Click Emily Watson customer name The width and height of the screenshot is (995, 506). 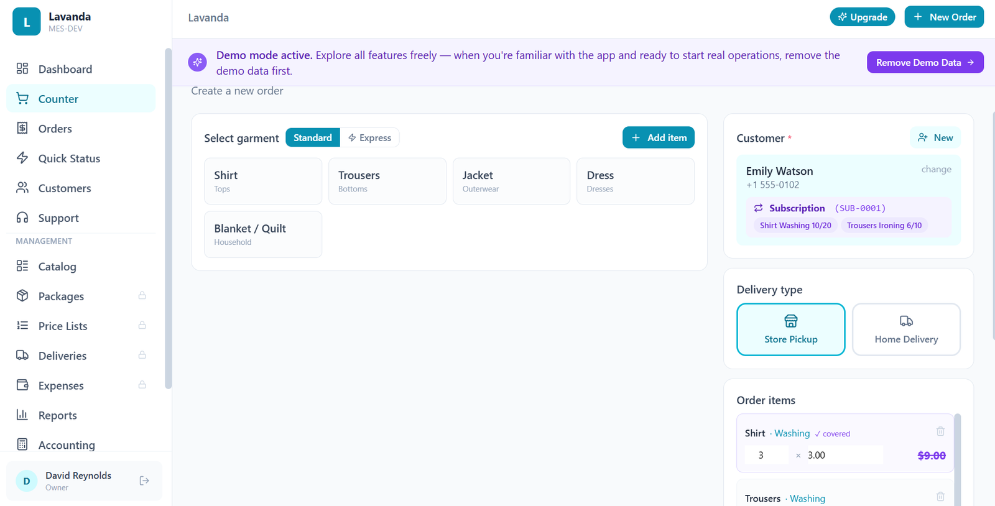779,171
